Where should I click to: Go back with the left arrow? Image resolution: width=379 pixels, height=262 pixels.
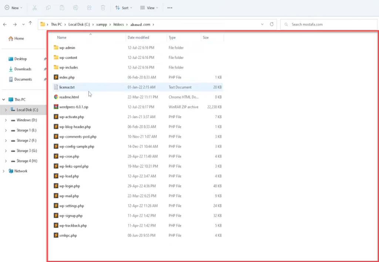(x=5, y=24)
